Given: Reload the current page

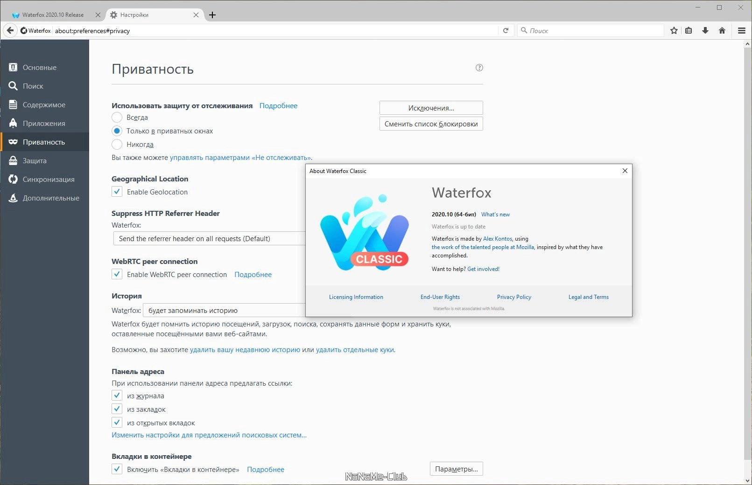Looking at the screenshot, I should [506, 30].
